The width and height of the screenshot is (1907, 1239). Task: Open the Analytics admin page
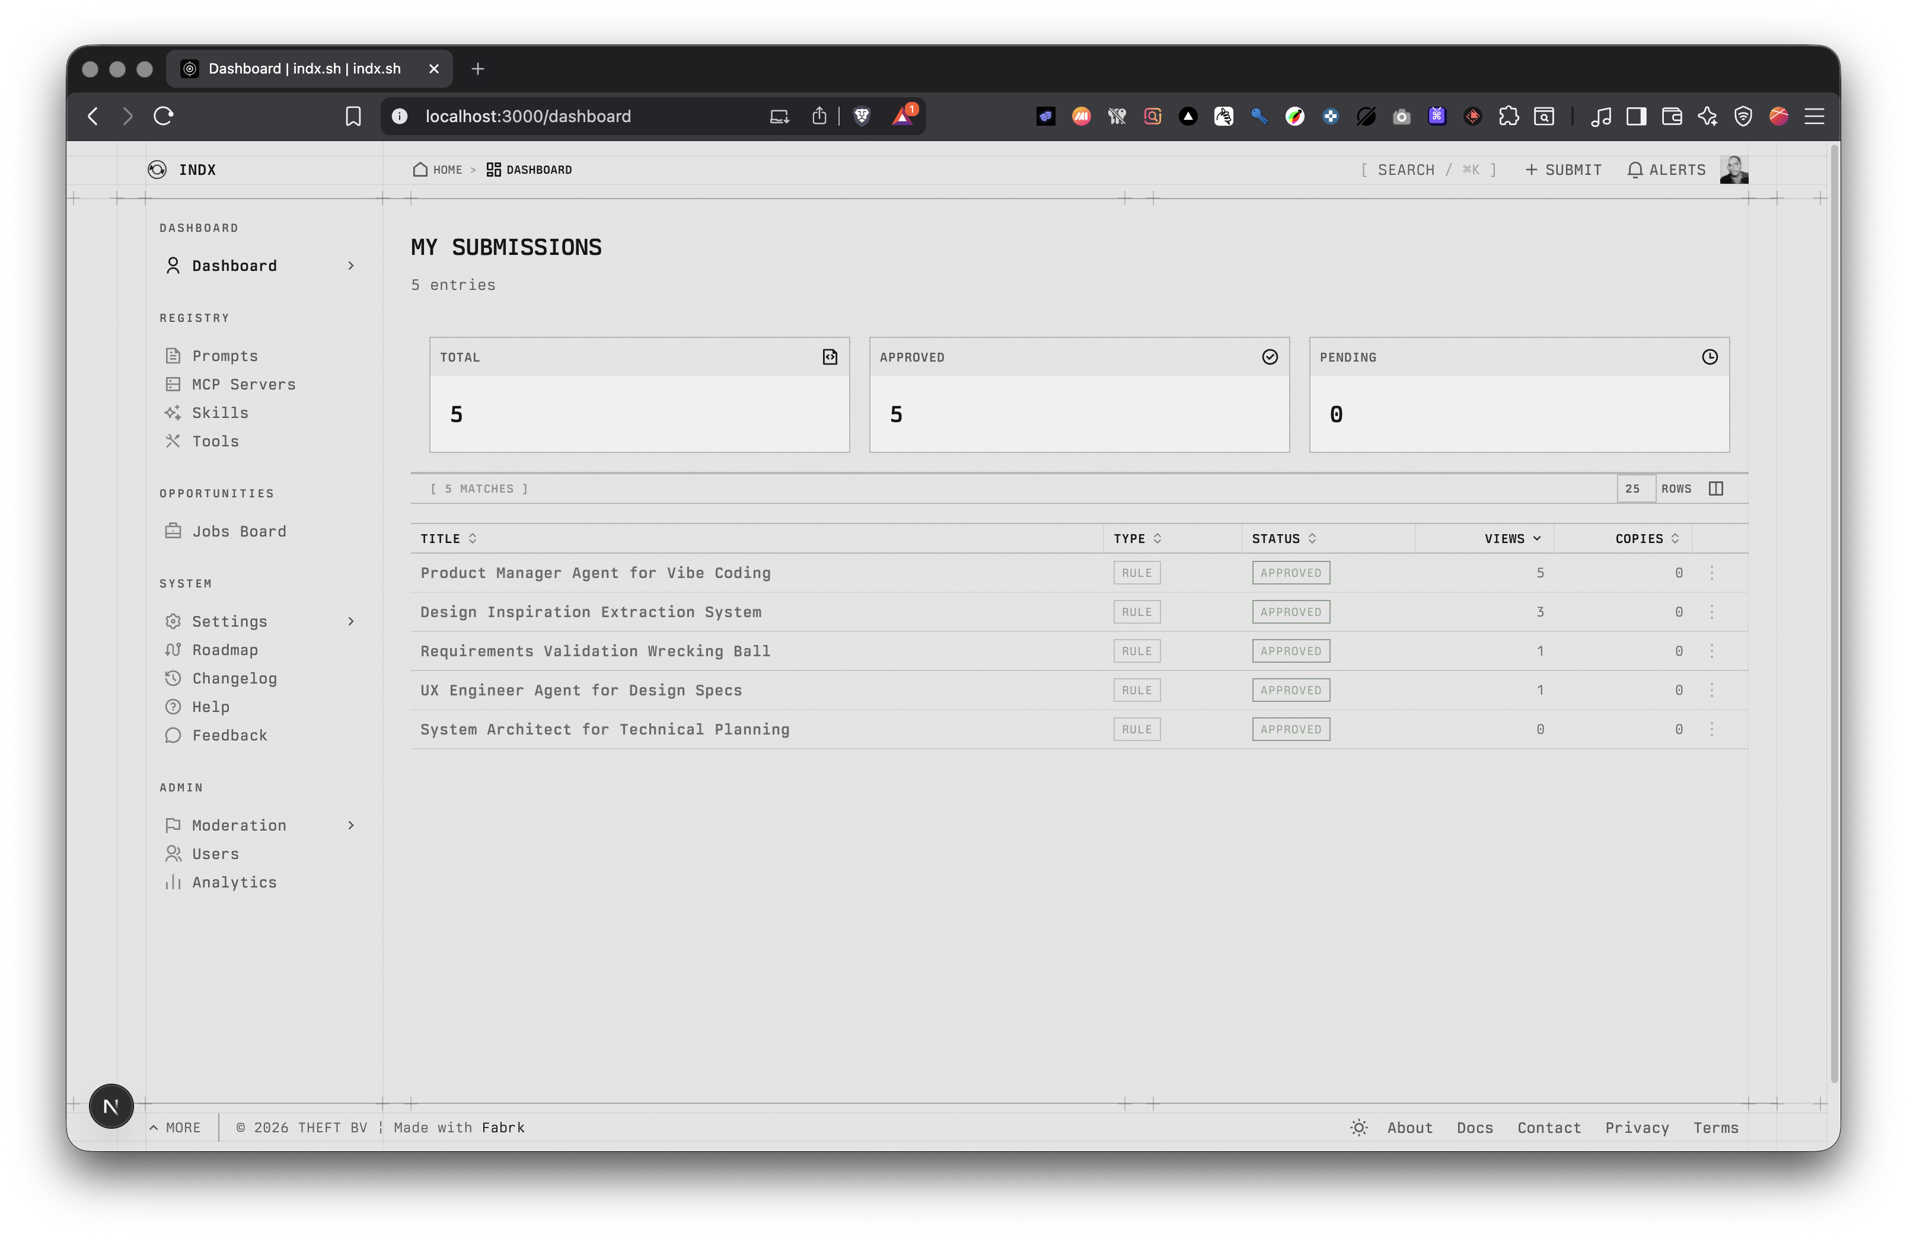[x=233, y=882]
